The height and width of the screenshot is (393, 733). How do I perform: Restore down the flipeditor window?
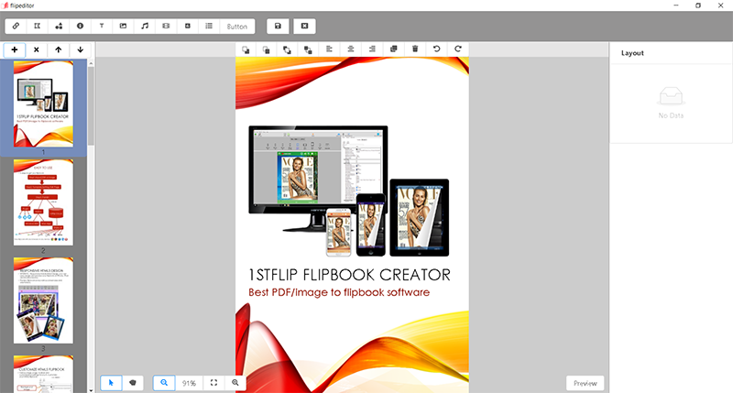698,5
